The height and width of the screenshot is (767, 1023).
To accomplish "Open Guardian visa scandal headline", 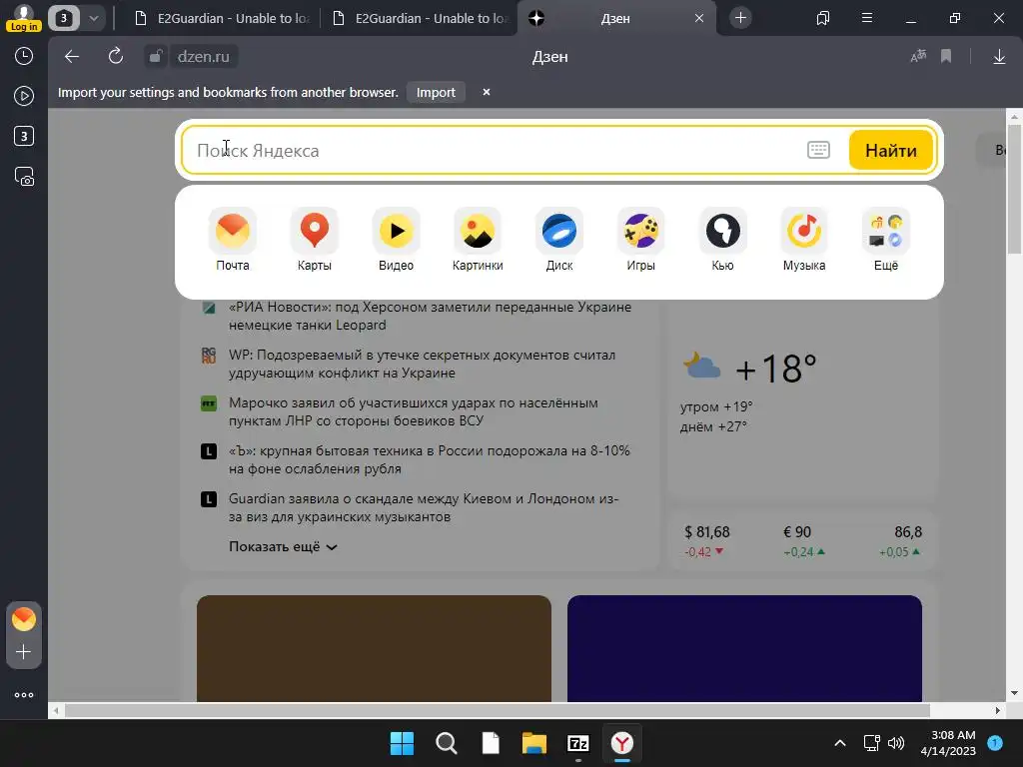I will pyautogui.click(x=424, y=507).
